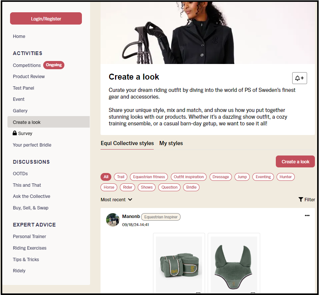Screen dimensions: 319x295
Task: Click the Ongoing badge next to Competitions
Action: click(x=54, y=65)
